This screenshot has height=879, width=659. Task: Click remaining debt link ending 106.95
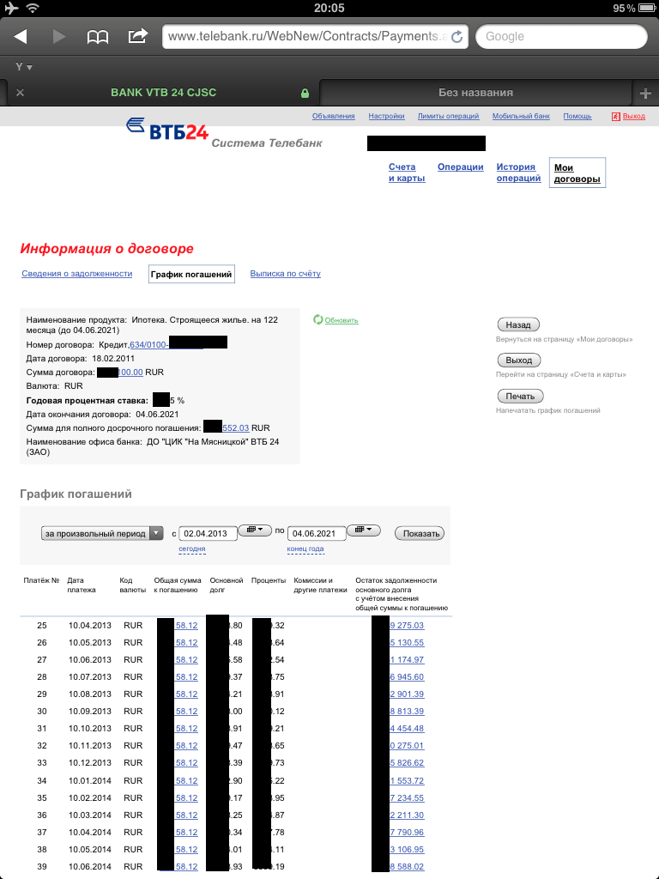click(x=407, y=849)
